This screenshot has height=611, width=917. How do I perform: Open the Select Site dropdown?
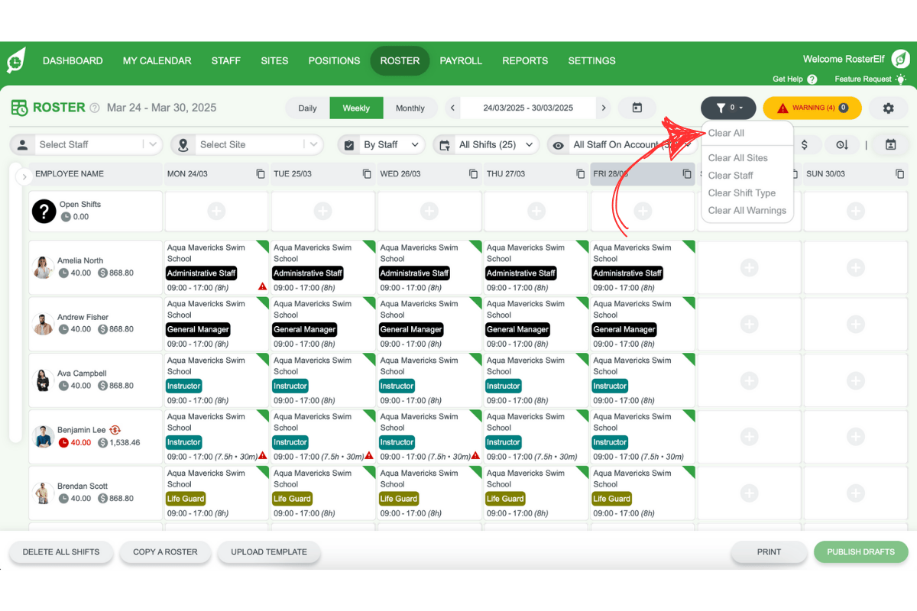click(252, 144)
